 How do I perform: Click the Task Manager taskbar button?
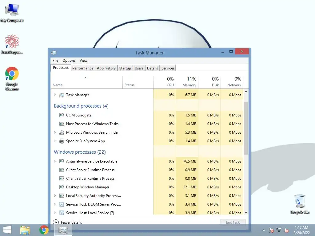tap(63, 230)
